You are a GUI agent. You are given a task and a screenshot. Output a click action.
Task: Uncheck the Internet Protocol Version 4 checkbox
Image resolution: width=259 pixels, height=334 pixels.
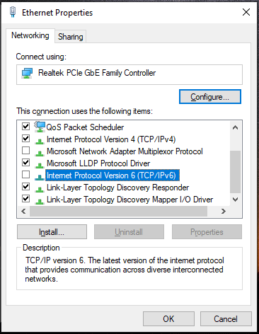click(25, 138)
